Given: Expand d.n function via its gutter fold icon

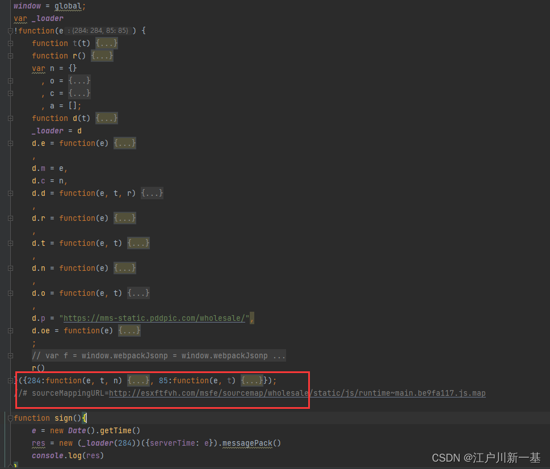Looking at the screenshot, I should coord(10,269).
